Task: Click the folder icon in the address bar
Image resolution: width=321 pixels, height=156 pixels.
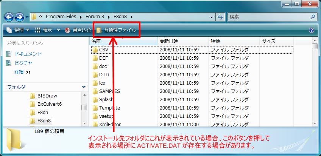Action: [x=34, y=17]
